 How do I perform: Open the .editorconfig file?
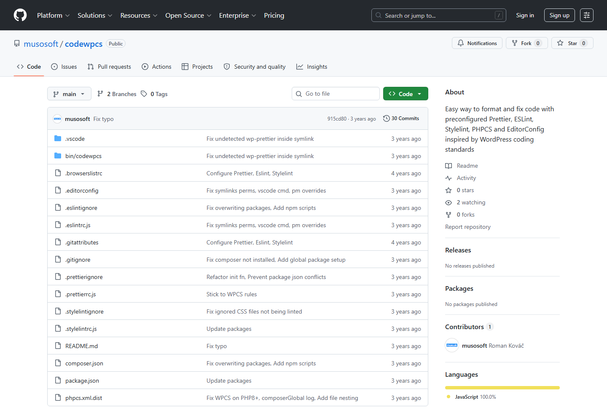pyautogui.click(x=82, y=190)
